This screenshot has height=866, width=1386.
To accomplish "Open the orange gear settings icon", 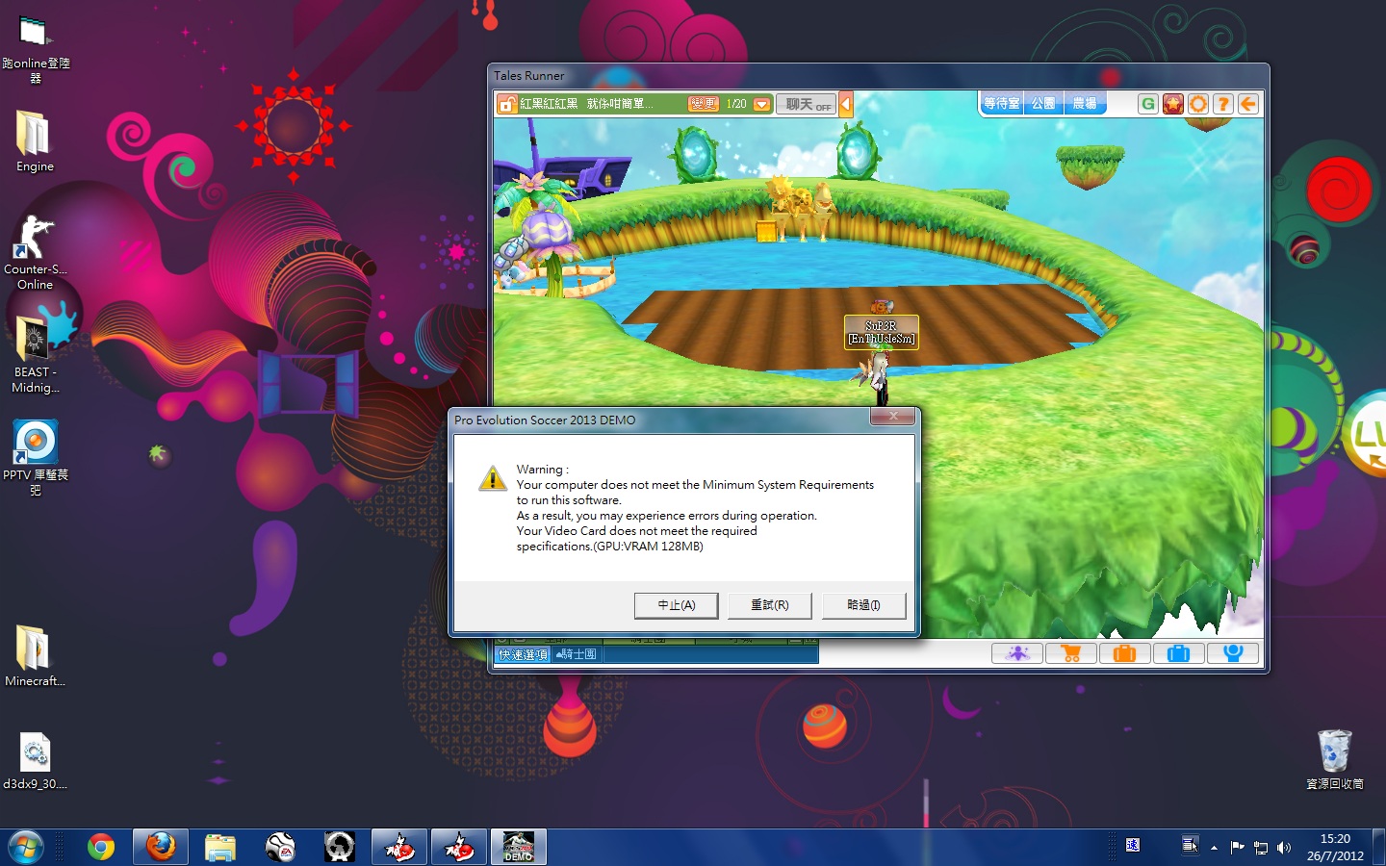I will pos(1198,104).
